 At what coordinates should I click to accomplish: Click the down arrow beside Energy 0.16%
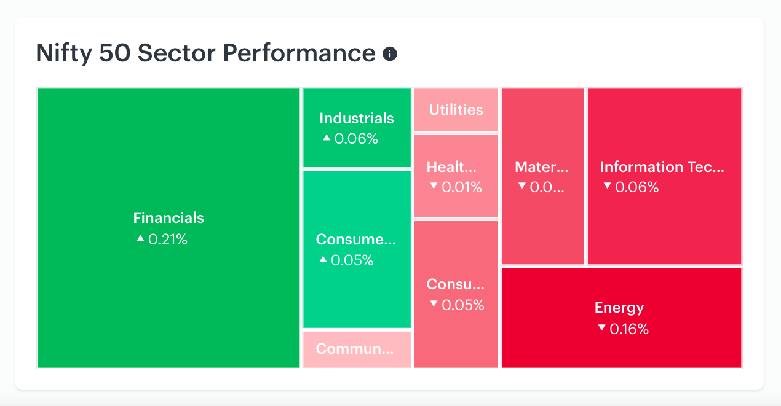[x=601, y=328]
